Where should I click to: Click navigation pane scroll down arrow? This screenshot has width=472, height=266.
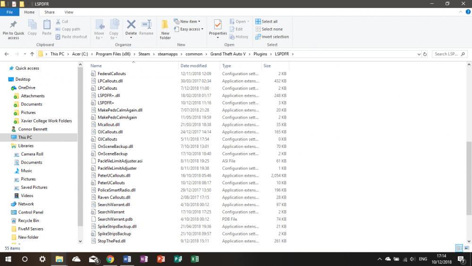80,241
